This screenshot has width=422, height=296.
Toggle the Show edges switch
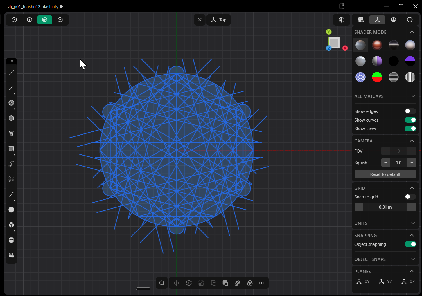(410, 111)
